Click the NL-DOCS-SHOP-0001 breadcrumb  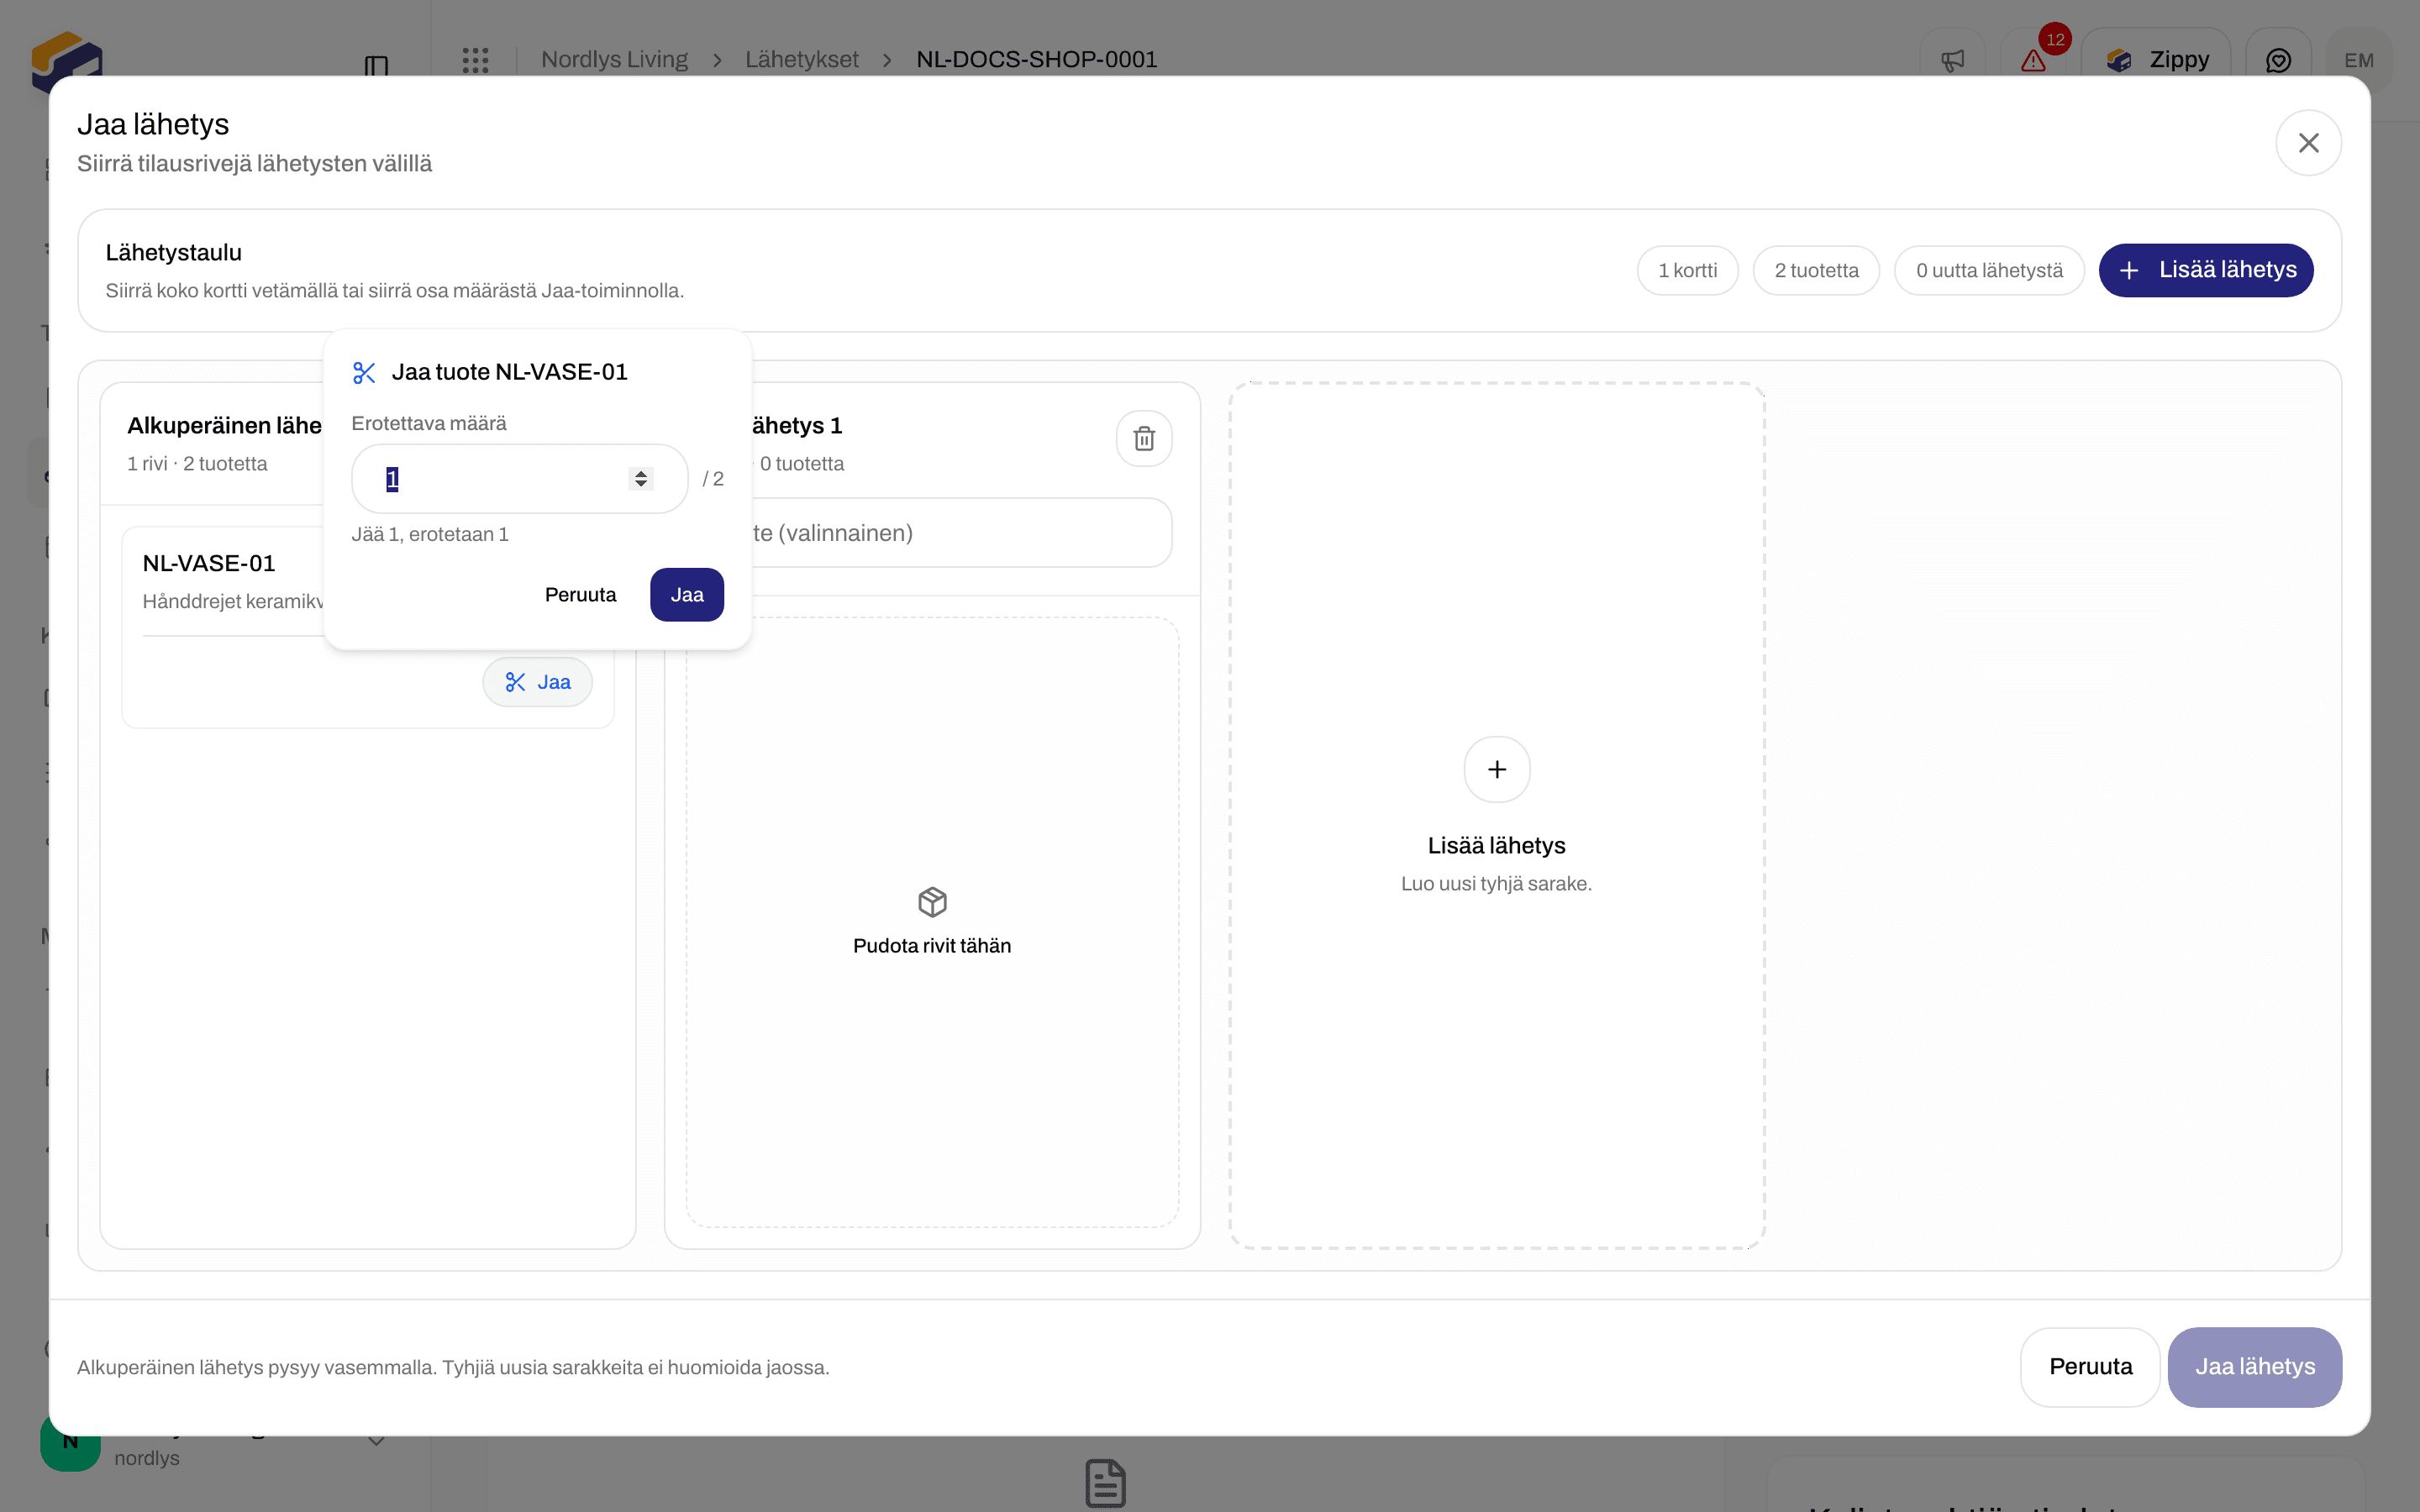pos(1037,59)
